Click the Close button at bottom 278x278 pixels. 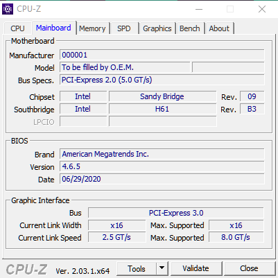click(x=249, y=268)
